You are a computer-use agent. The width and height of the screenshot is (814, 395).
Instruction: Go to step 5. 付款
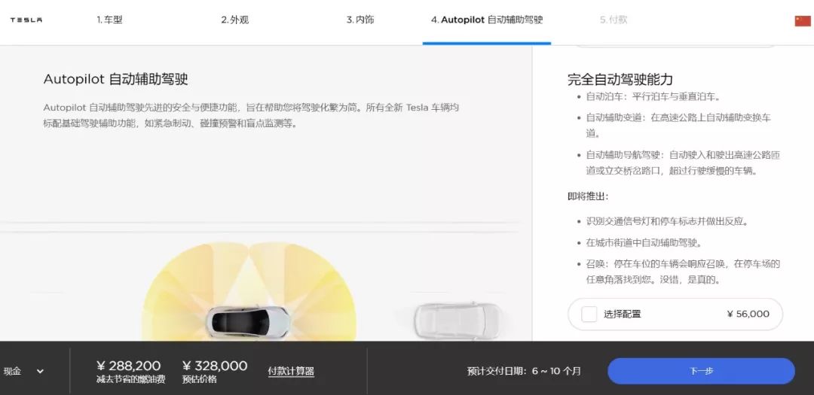click(614, 20)
